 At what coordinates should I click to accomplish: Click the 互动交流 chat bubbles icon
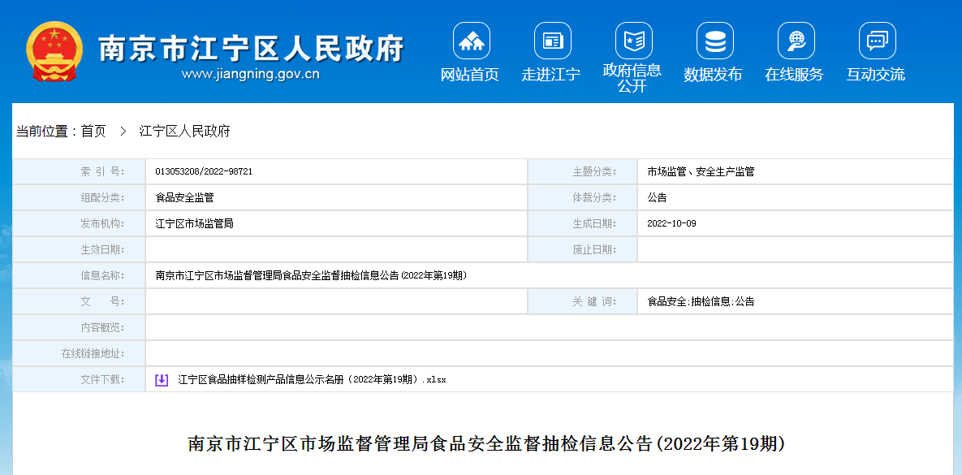(x=877, y=41)
